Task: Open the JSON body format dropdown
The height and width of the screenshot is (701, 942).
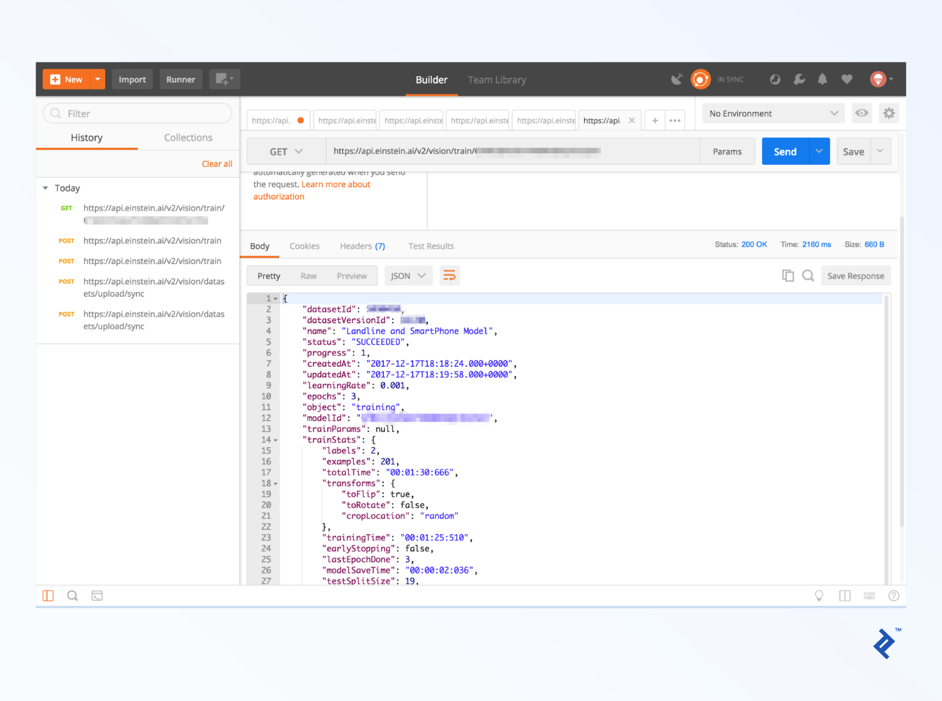Action: click(408, 275)
